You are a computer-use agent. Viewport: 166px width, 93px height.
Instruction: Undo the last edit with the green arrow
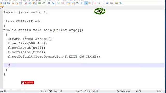(39, 3)
